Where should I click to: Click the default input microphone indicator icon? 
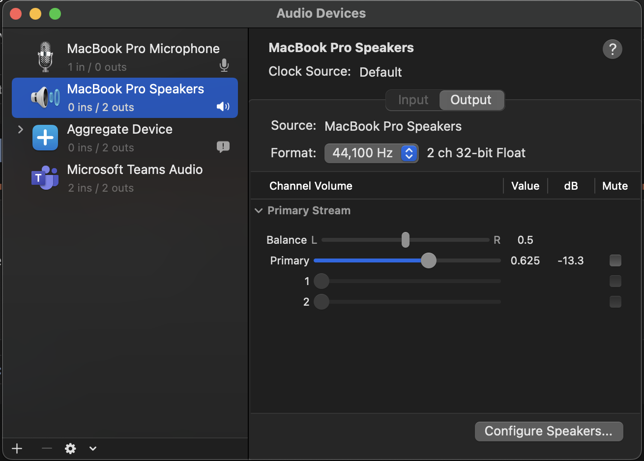pyautogui.click(x=224, y=65)
